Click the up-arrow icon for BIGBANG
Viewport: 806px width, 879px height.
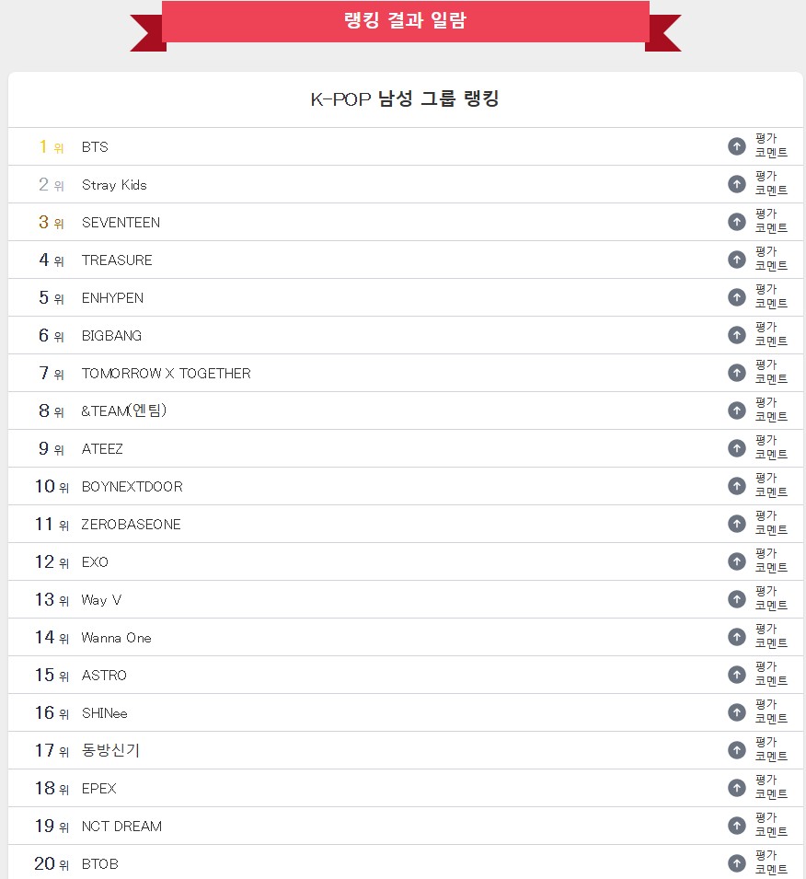click(736, 335)
